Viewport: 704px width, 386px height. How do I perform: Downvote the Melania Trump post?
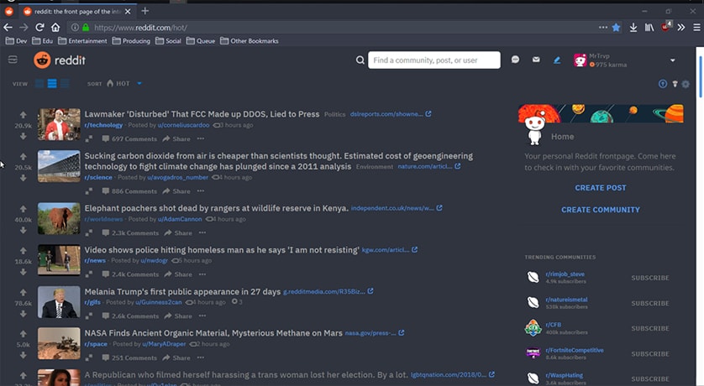coord(23,314)
